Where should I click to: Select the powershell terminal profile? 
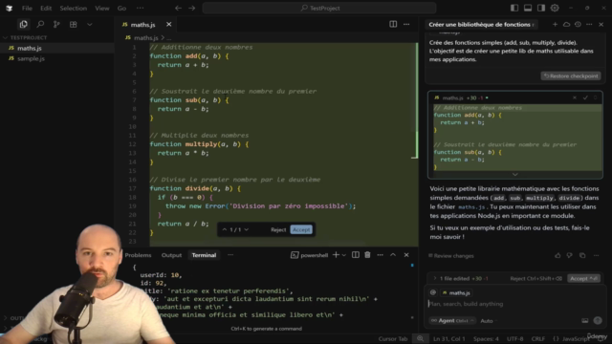coord(309,255)
